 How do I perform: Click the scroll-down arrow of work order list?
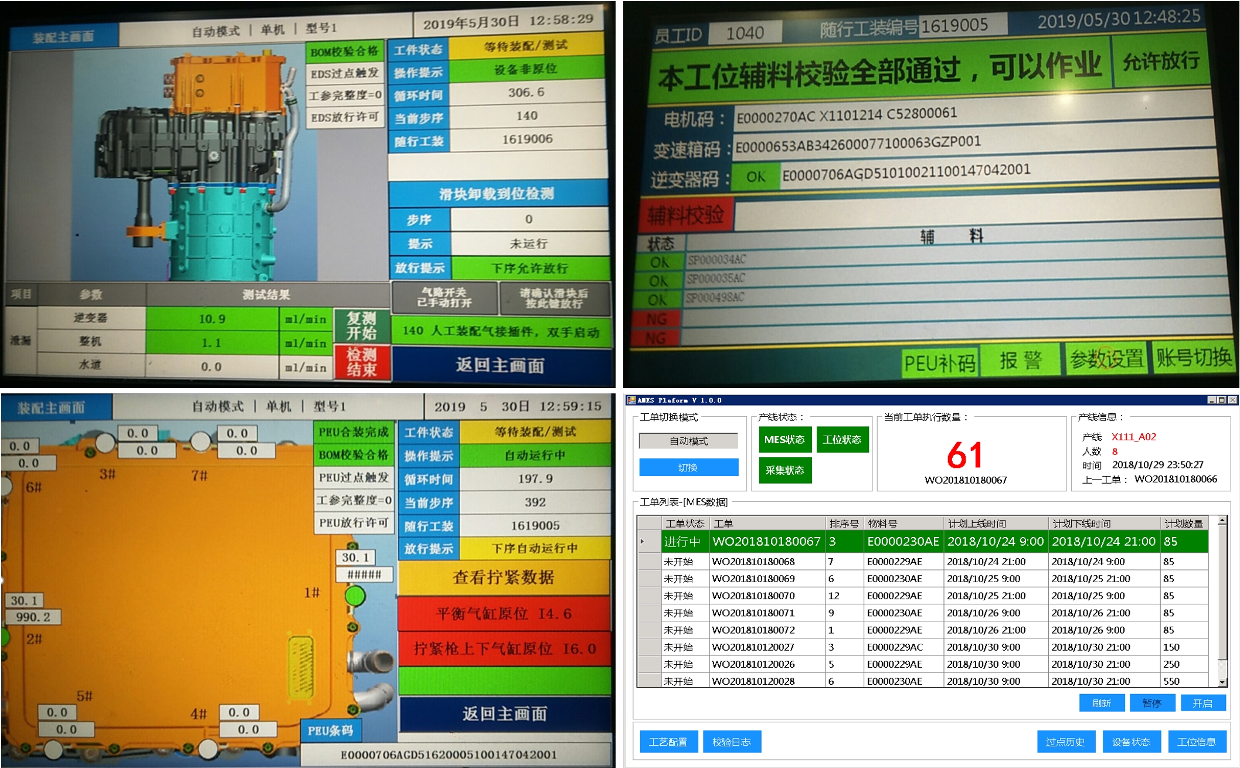coord(1222,682)
